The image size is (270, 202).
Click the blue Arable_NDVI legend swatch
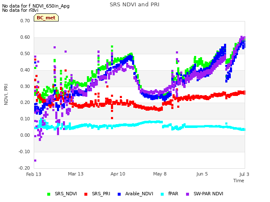(x=119, y=194)
